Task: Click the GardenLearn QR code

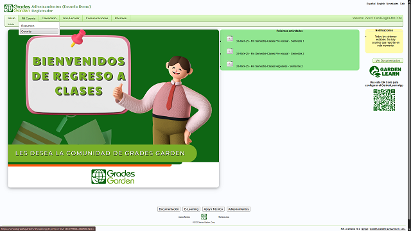Action: point(384,100)
